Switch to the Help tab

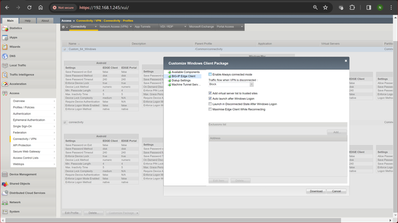coord(28,21)
